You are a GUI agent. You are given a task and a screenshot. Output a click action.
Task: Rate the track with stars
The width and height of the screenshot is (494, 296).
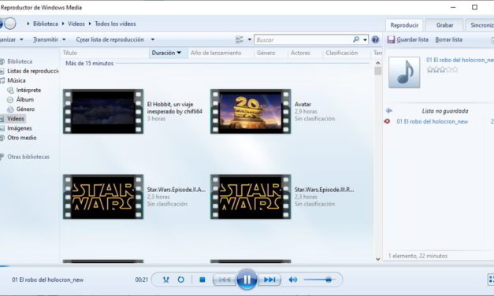tap(442, 69)
